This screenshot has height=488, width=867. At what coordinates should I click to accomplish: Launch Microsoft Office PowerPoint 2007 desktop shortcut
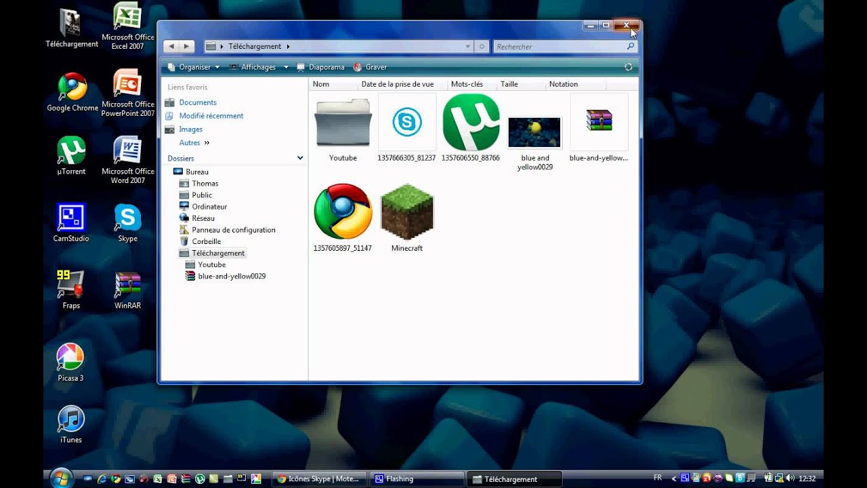128,93
